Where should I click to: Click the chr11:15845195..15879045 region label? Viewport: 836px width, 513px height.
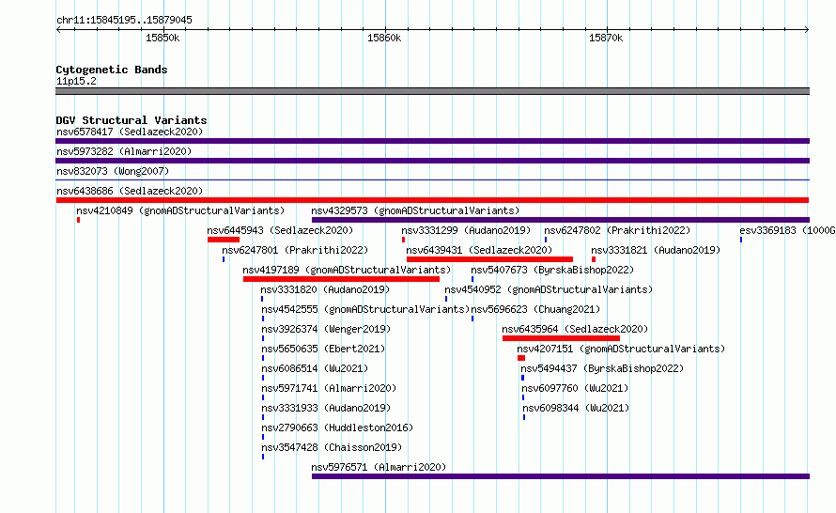124,21
